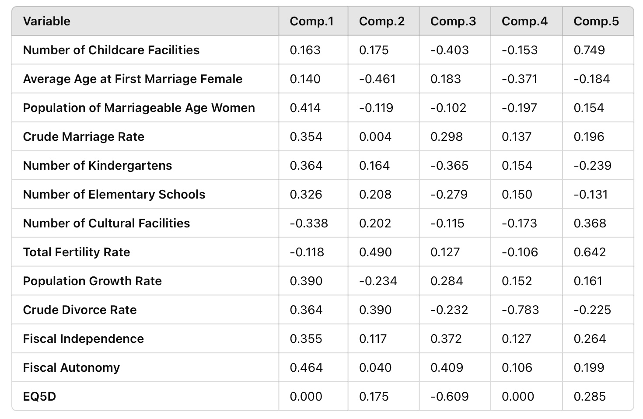This screenshot has height=419, width=643.
Task: Click the Number of Childcare Facilities row label
Action: click(x=111, y=50)
